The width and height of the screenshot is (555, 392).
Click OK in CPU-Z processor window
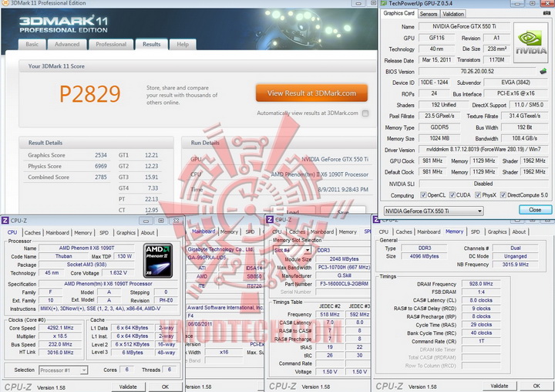click(x=165, y=387)
